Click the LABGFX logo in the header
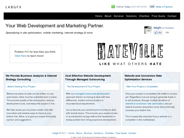184x138 pixels. (x=13, y=7)
